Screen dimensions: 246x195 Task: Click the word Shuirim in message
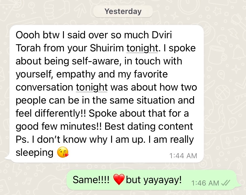(107, 48)
